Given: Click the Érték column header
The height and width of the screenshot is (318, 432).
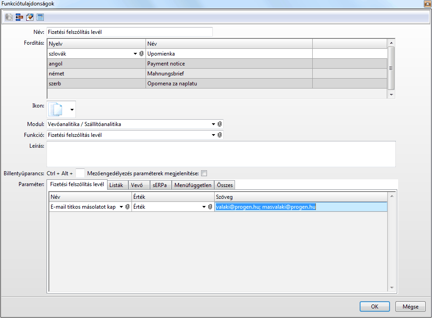Looking at the screenshot, I should point(173,197).
